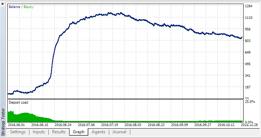Click the 2016.09.09 date label
Viewport: 261px width, 138px height.
[179, 125]
